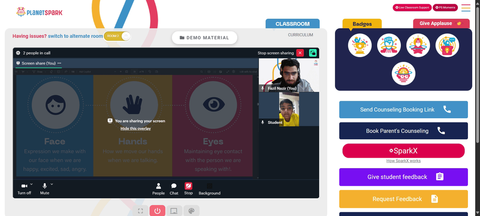Turn off the camera
This screenshot has height=216, width=480.
coord(24,189)
